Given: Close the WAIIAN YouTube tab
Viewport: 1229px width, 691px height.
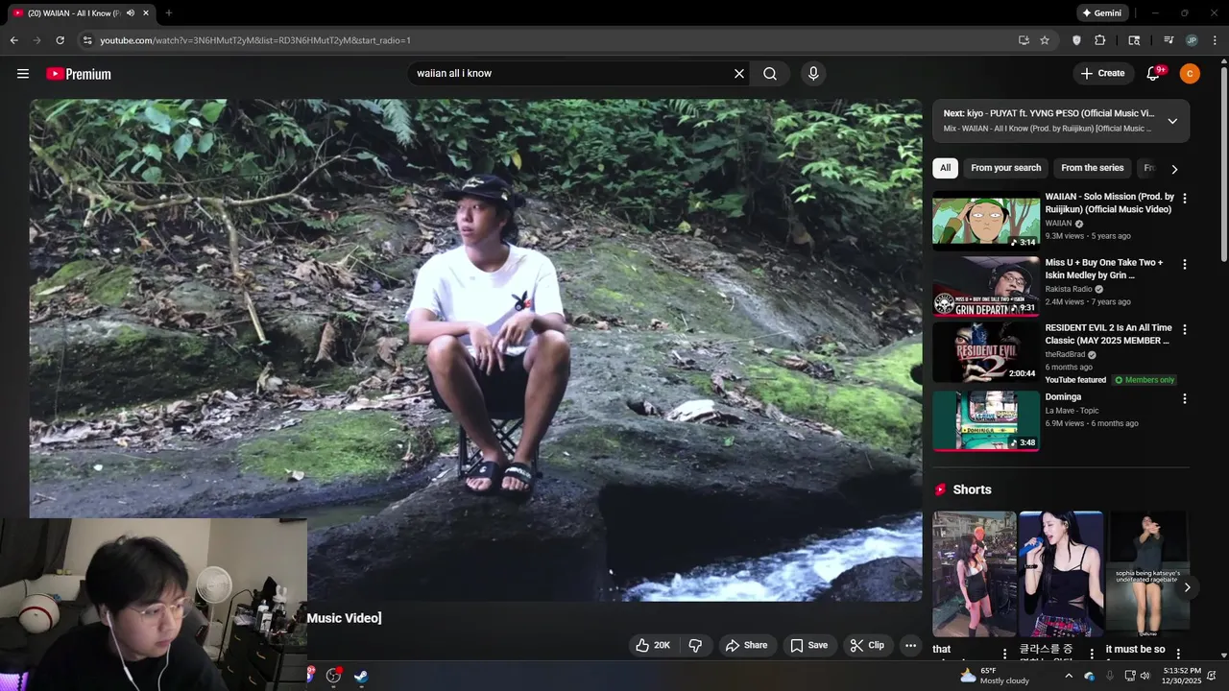Looking at the screenshot, I should tap(146, 13).
